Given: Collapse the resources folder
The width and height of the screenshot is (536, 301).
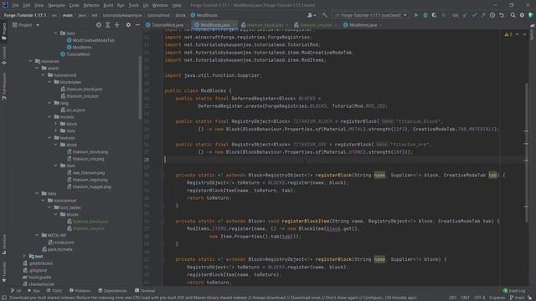Looking at the screenshot, I should pos(31,61).
